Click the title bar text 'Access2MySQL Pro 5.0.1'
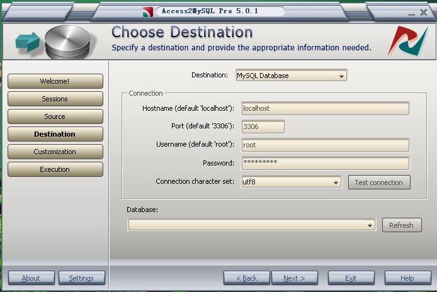 pos(210,11)
